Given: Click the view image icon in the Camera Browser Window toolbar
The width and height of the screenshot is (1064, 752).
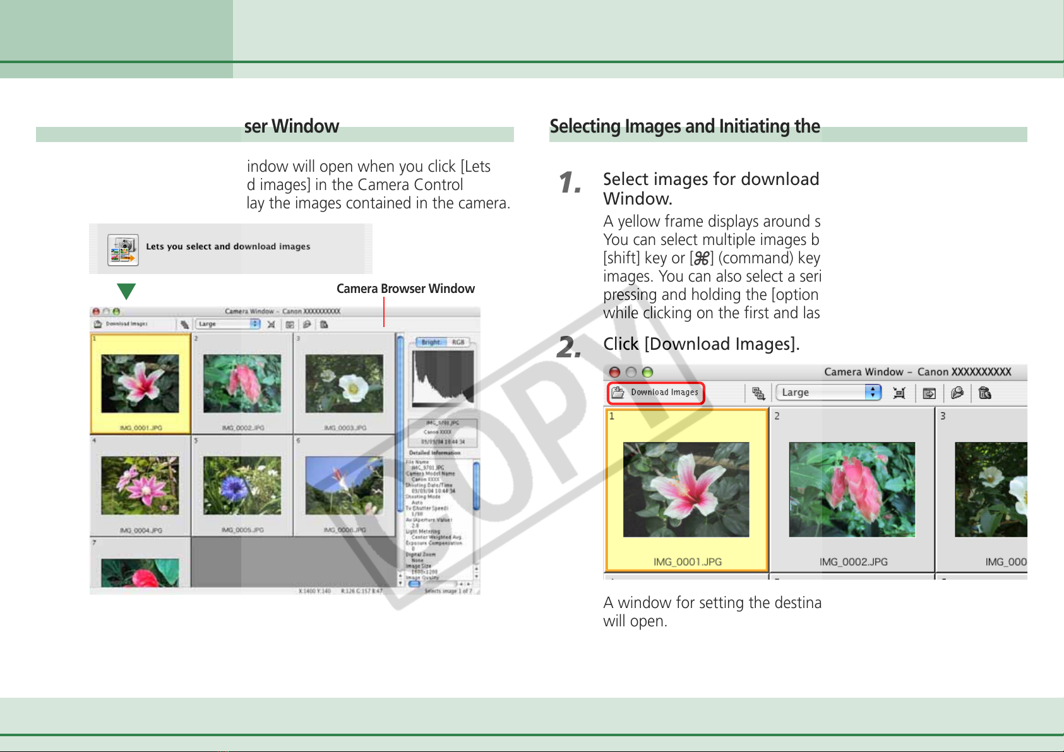Looking at the screenshot, I should (290, 325).
